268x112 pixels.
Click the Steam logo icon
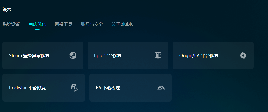point(73,55)
